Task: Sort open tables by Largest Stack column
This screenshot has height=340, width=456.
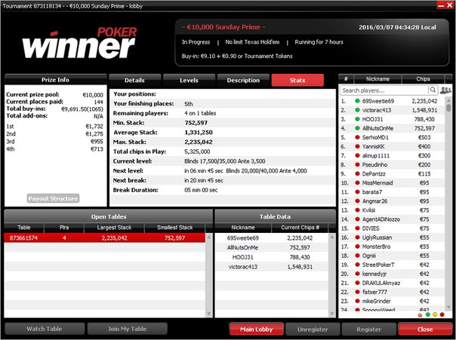Action: point(114,228)
